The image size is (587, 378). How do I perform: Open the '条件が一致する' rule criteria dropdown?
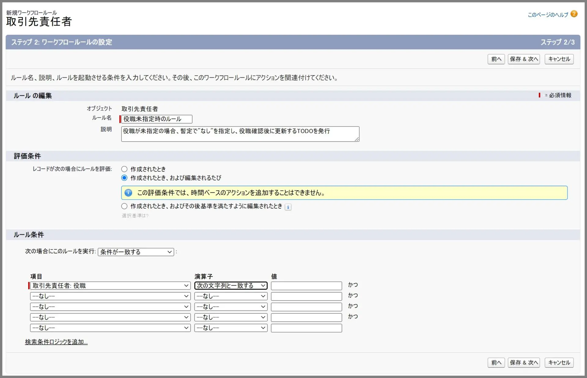[136, 252]
